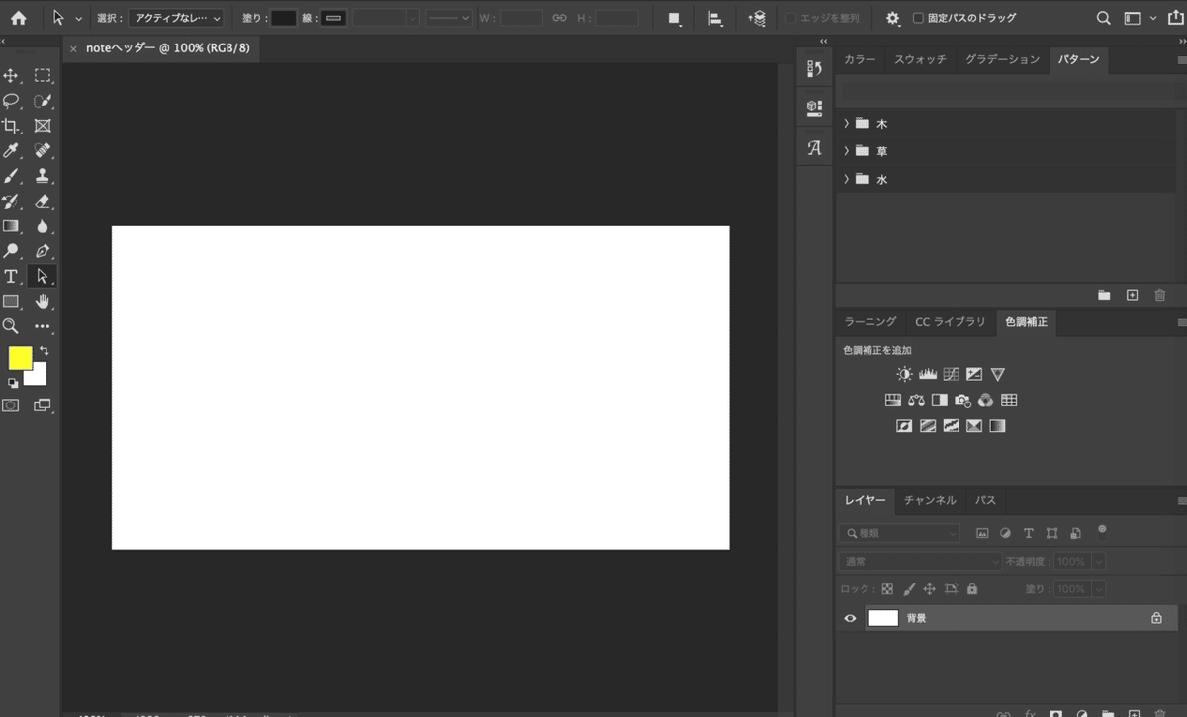
Task: Go to the Home screen
Action: [x=18, y=18]
